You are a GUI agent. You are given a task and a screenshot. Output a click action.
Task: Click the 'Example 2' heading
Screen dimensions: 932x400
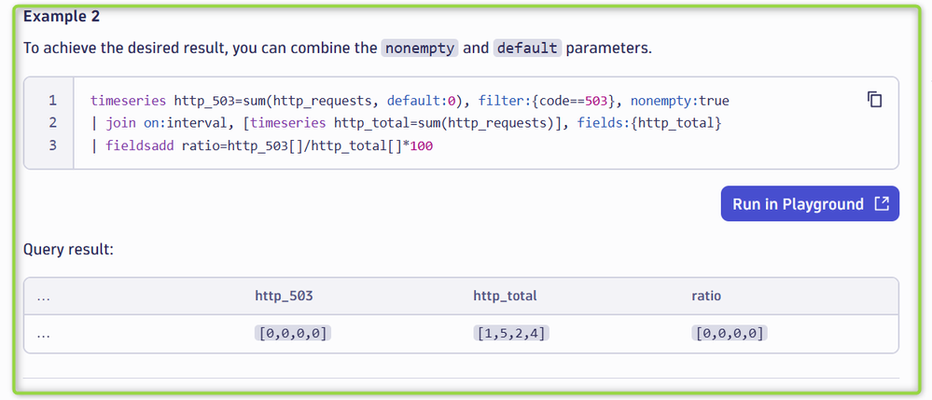(62, 17)
